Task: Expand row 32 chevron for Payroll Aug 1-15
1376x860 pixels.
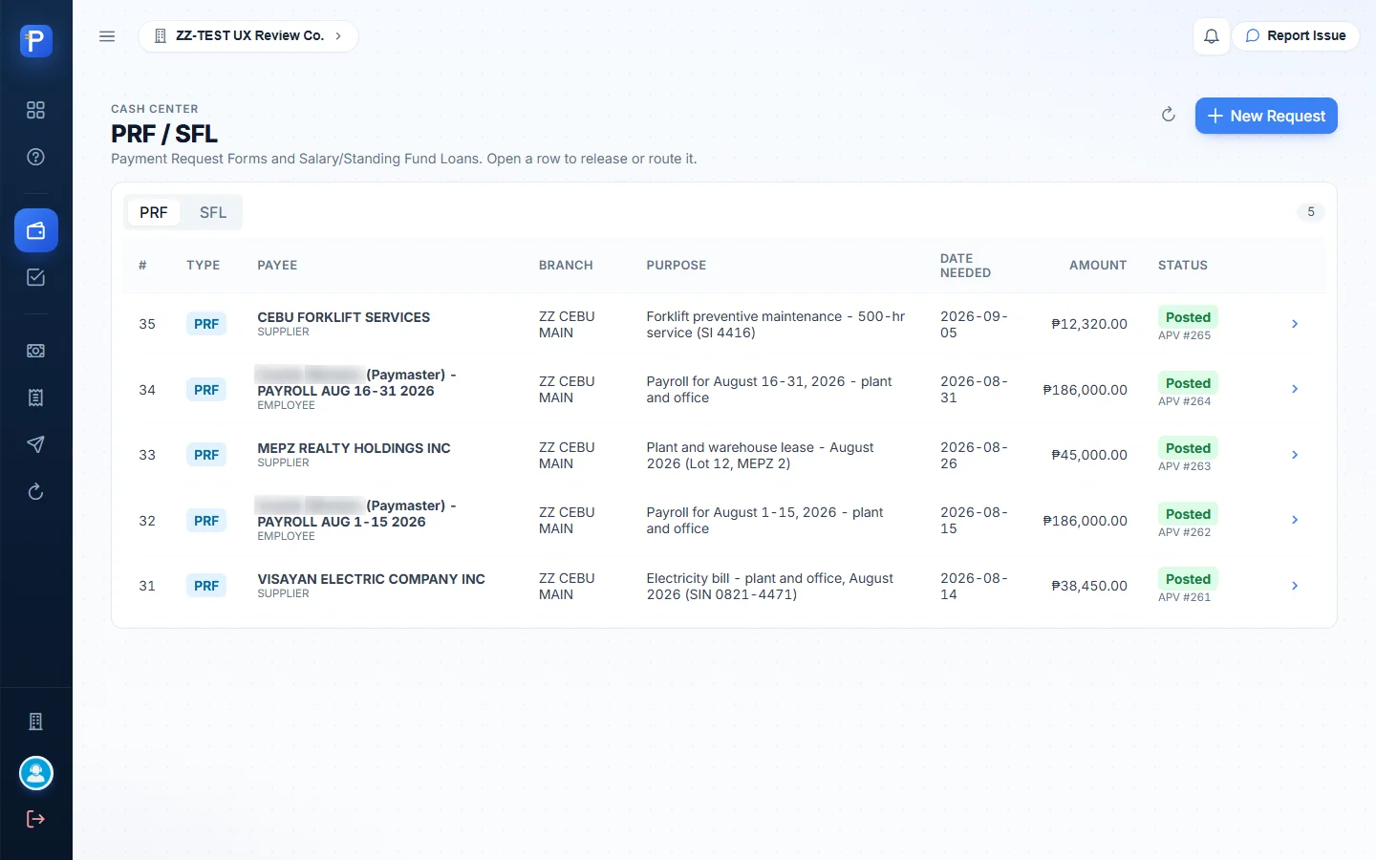Action: [x=1295, y=520]
